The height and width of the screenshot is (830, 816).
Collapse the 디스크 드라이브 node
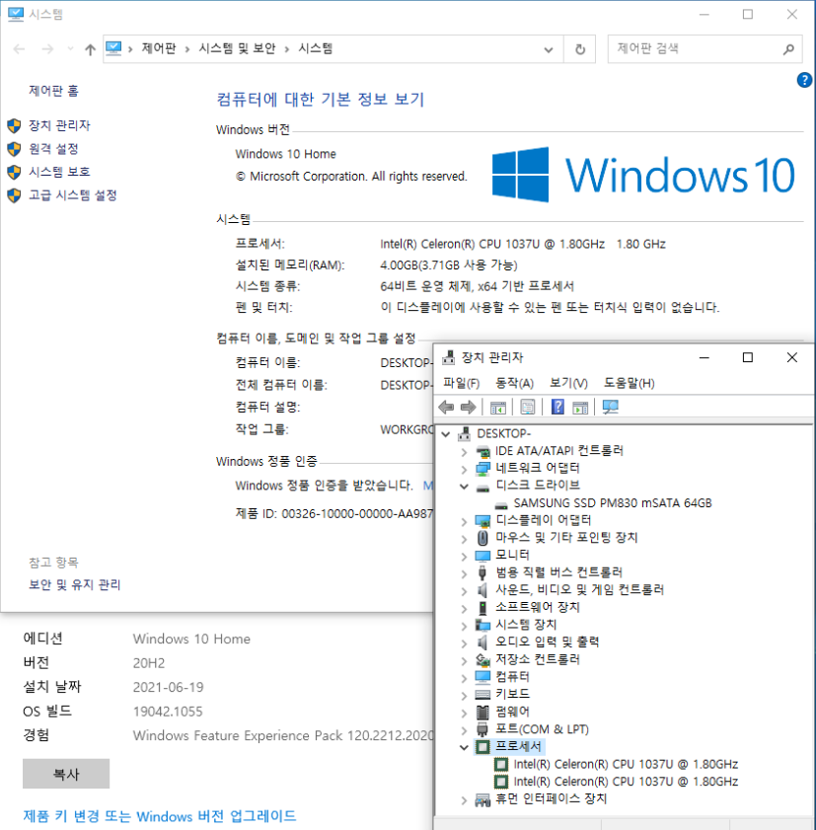click(x=464, y=486)
